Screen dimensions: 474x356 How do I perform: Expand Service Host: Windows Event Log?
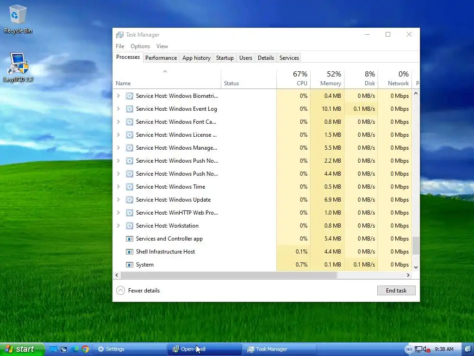tap(118, 109)
